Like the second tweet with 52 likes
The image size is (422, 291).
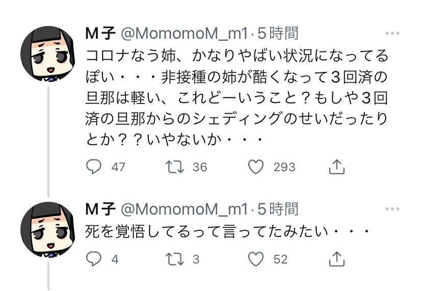coord(256,259)
